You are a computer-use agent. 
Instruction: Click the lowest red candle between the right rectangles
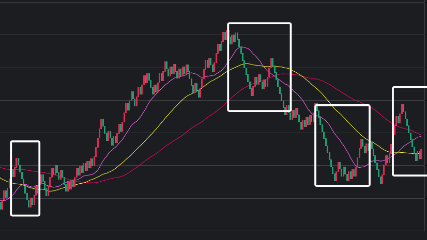click(382, 179)
